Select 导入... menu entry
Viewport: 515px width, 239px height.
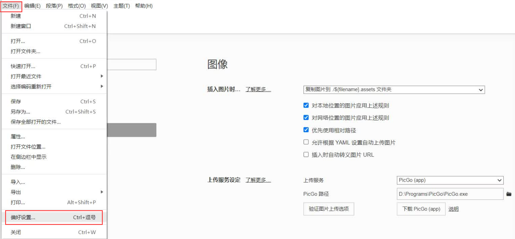click(54, 182)
